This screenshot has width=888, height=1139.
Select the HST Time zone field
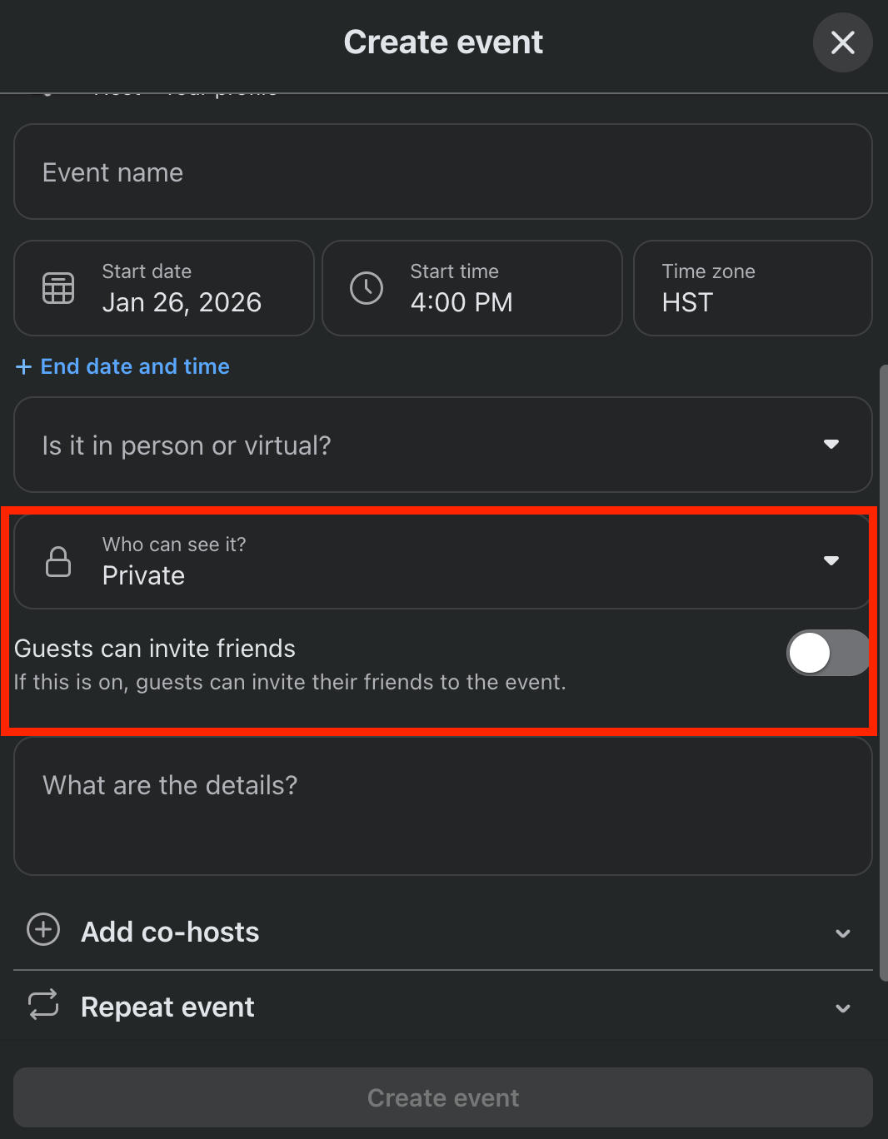tap(752, 288)
